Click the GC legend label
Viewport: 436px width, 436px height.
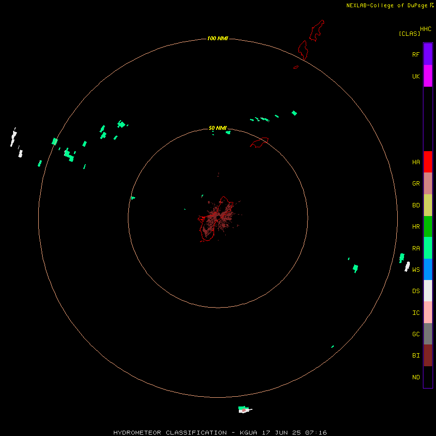[x=416, y=334]
